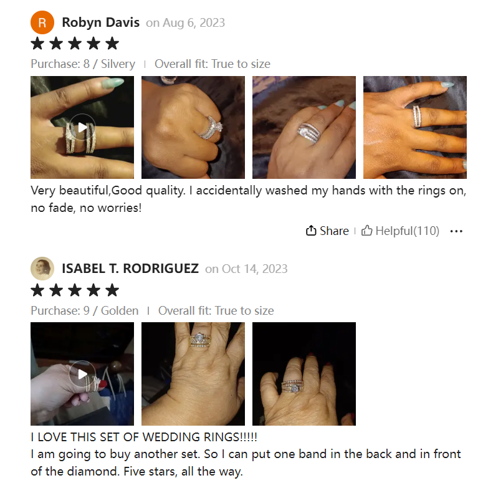The image size is (483, 483).
Task: Open Isabel's third photo on dark background
Action: coord(304,374)
